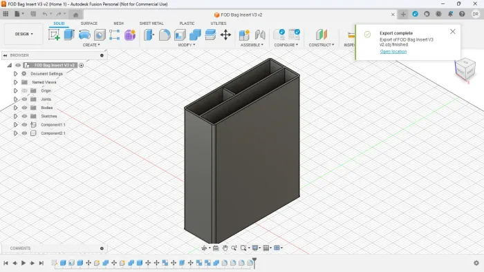Viewport: 484px width, 272px height.
Task: Toggle visibility of root FOD Bag Insert
Action: [18, 66]
